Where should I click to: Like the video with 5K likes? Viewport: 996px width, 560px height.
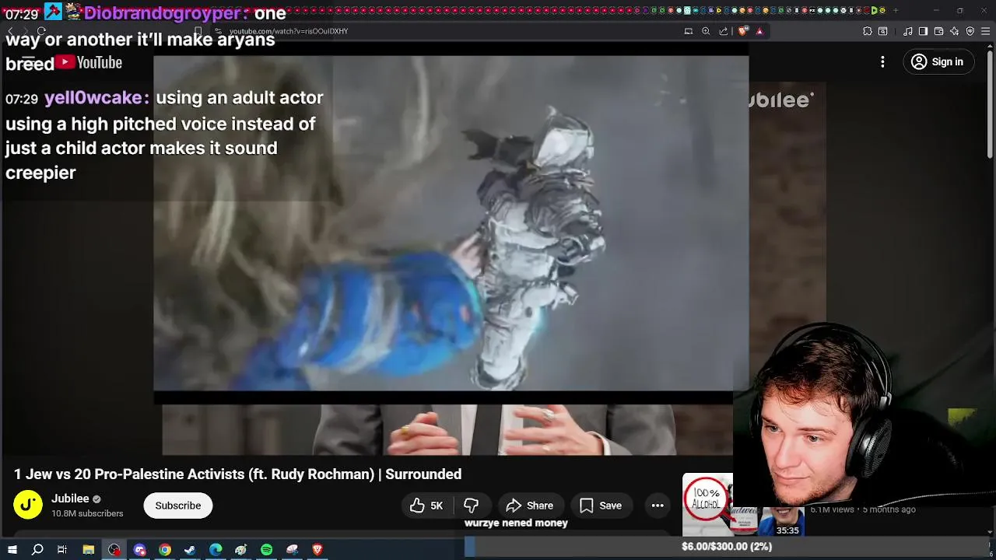coord(426,506)
